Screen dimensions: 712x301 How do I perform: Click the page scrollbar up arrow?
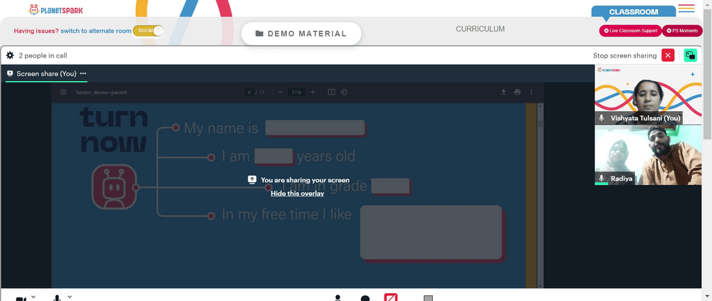pyautogui.click(x=708, y=4)
